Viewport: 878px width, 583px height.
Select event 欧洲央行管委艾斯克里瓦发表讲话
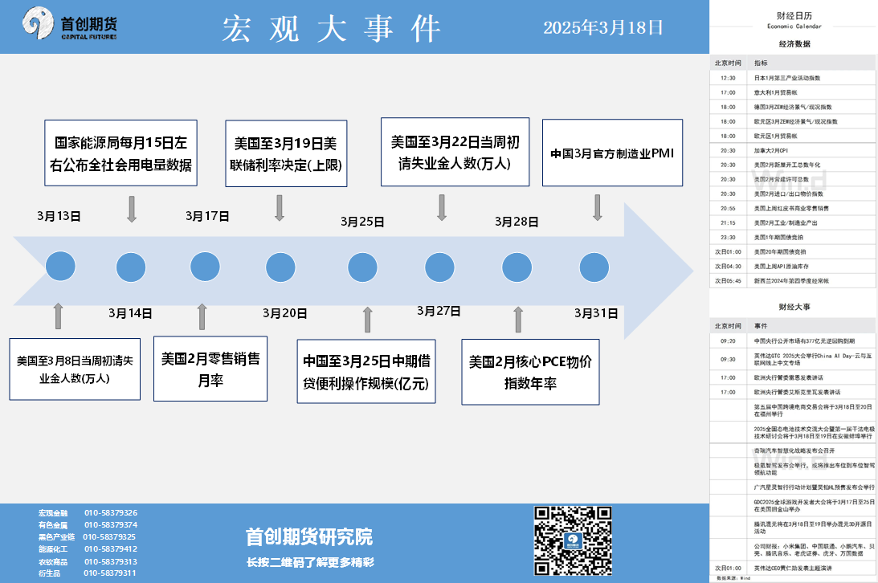(x=793, y=393)
